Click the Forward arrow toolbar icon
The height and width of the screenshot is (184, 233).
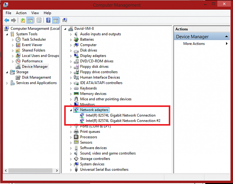(14, 20)
